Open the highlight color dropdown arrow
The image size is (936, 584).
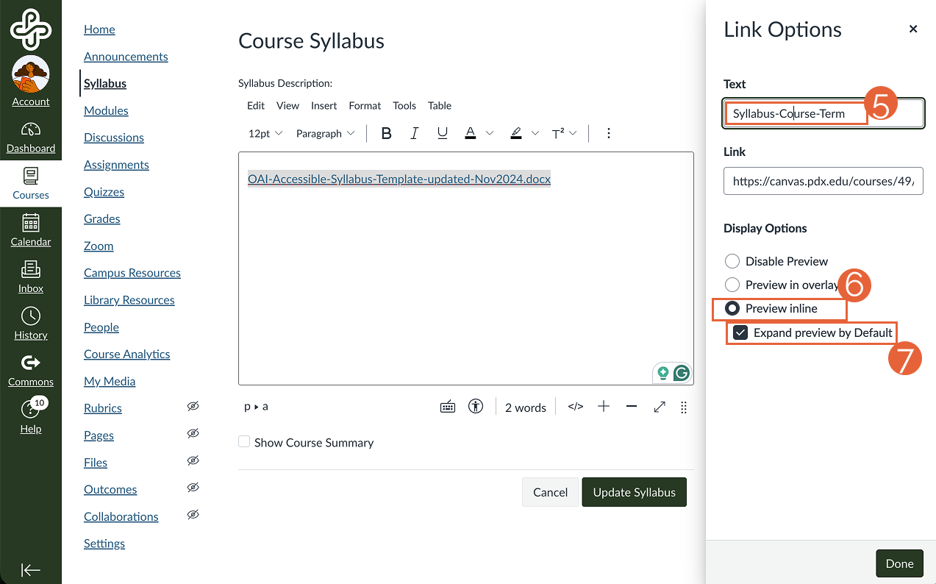[535, 133]
